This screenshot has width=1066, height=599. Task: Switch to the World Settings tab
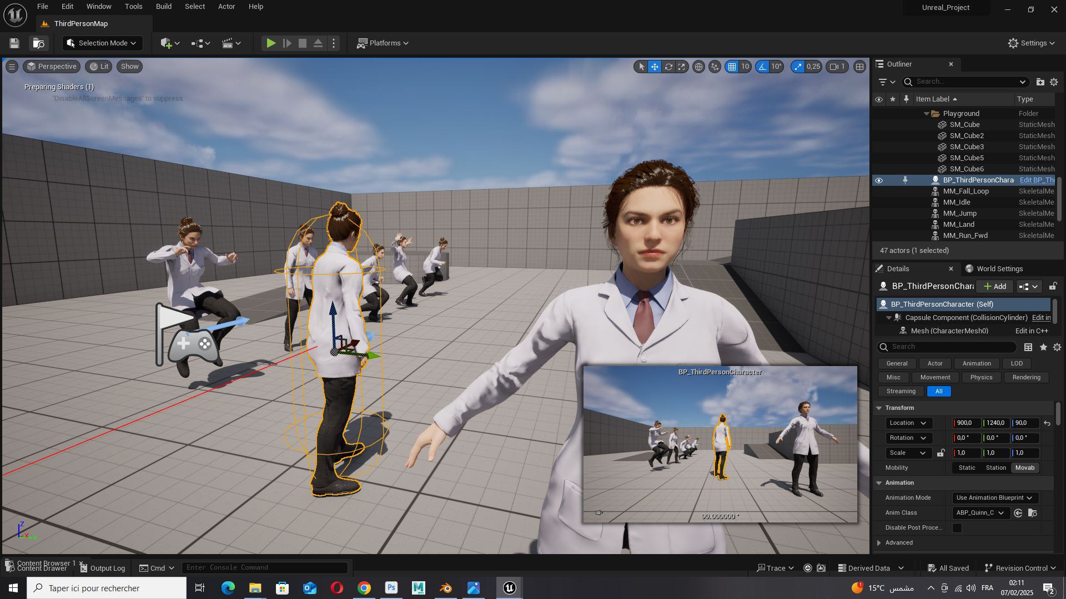pos(994,269)
